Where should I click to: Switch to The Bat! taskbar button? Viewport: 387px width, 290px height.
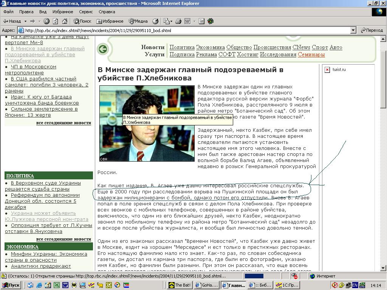[x=180, y=285]
